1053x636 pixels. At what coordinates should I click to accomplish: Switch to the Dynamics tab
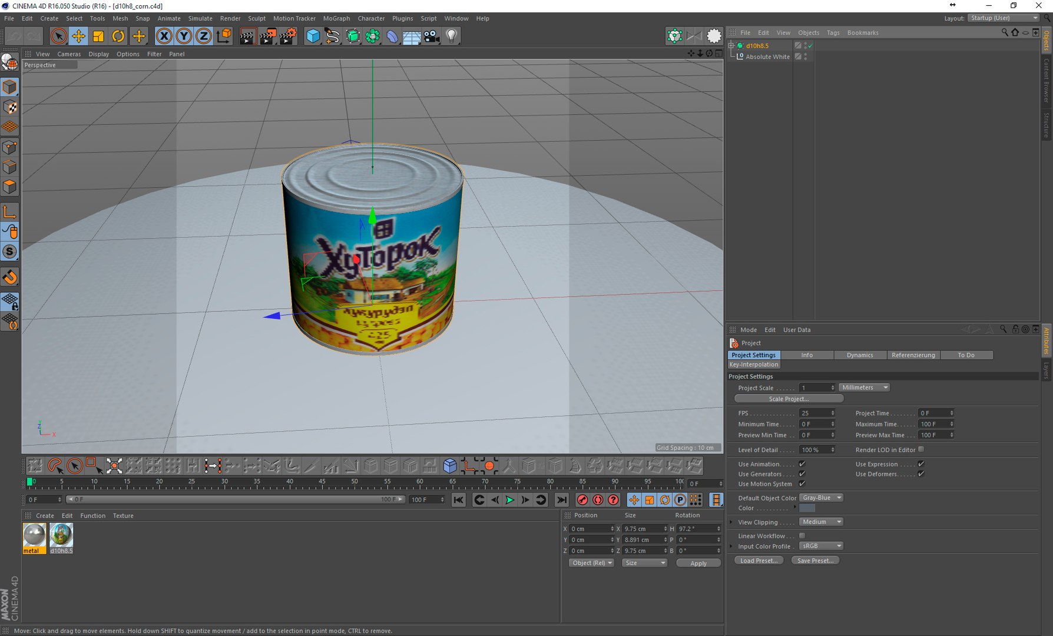point(860,355)
